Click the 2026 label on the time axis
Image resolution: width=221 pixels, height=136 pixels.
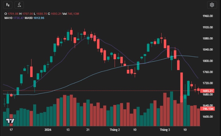(48, 130)
